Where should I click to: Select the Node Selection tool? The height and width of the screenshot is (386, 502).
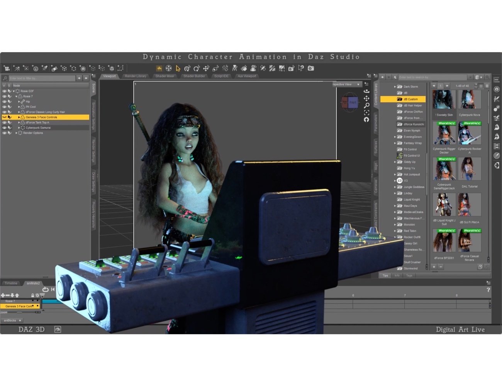(178, 68)
